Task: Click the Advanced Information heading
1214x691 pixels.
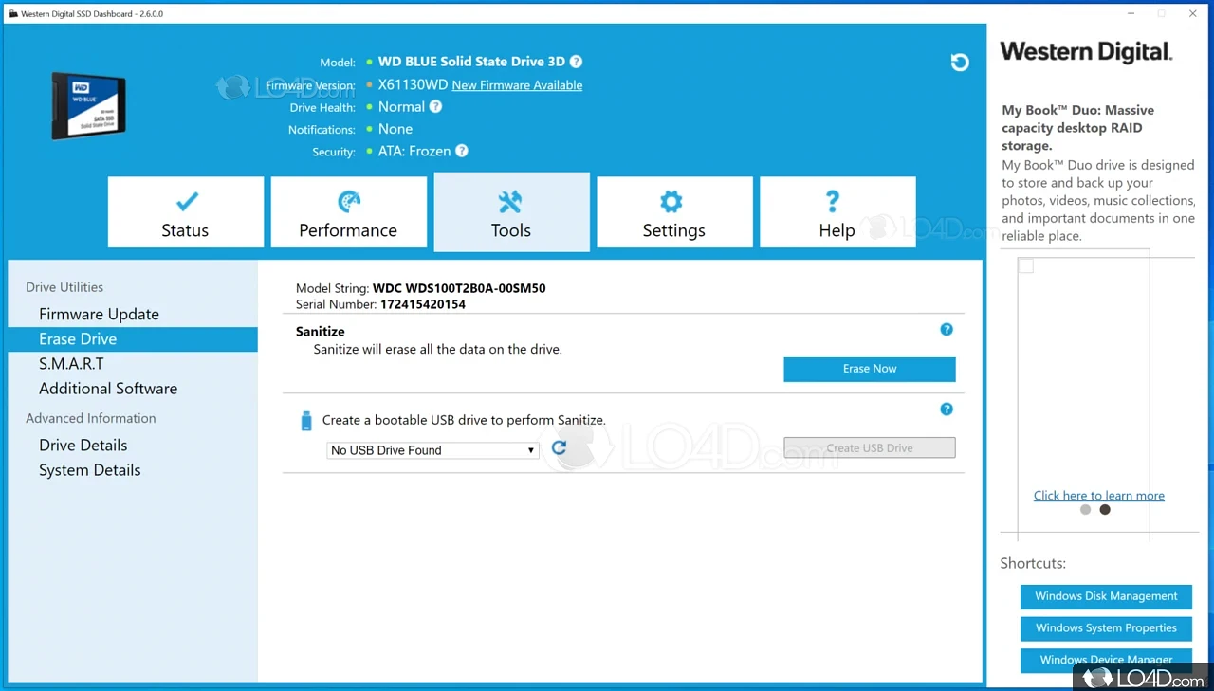Action: [91, 418]
